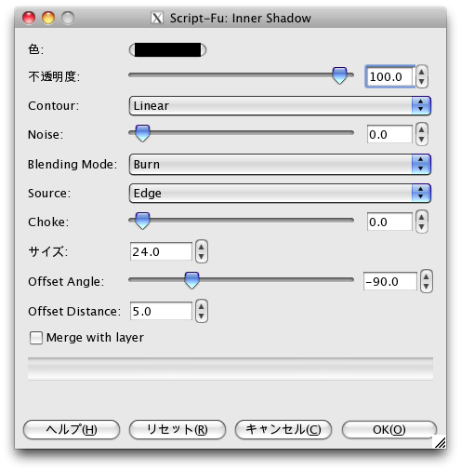Click the Offset Angle slider handle
Viewport: 461px width, 471px height.
(191, 280)
